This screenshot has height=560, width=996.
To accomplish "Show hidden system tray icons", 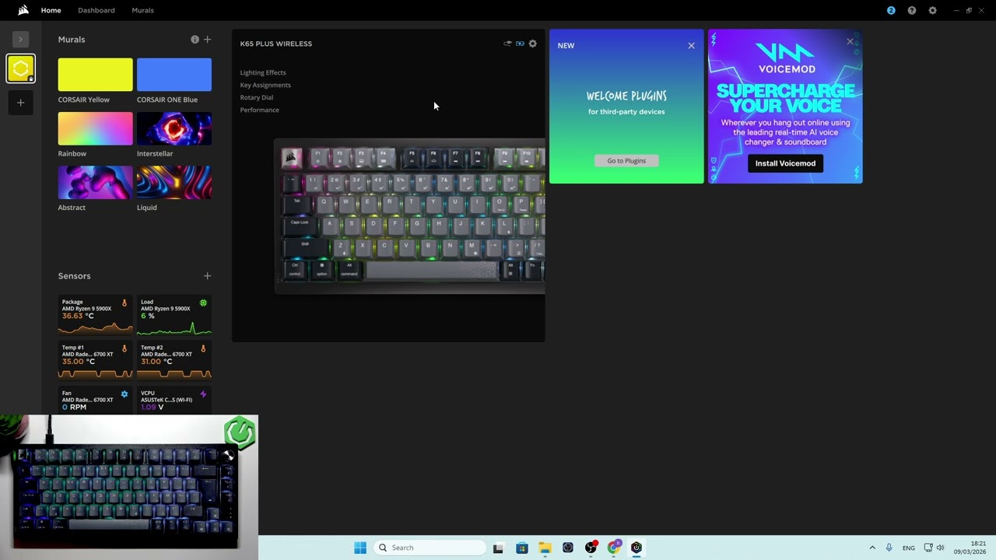I will 872,548.
